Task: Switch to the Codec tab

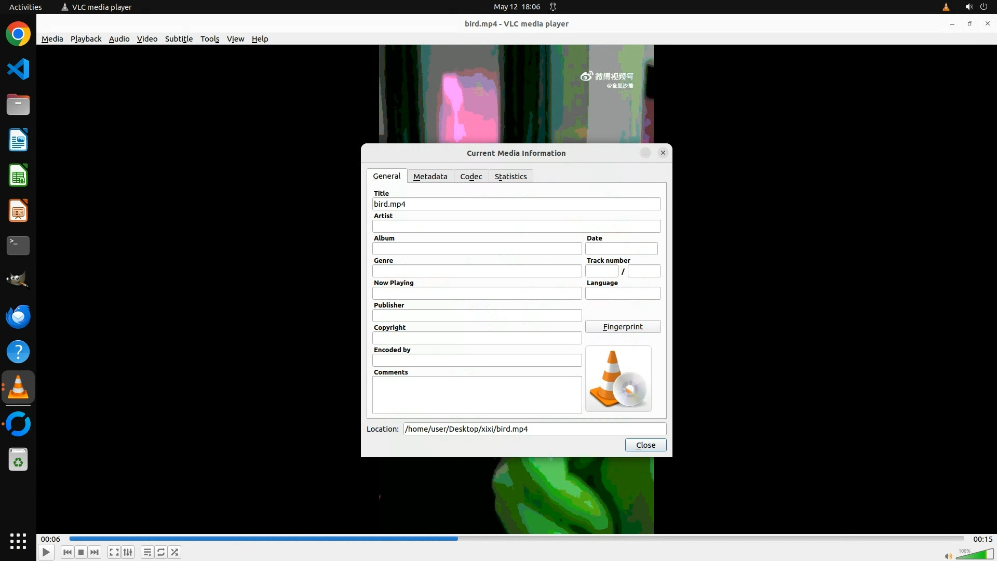Action: [x=471, y=177]
